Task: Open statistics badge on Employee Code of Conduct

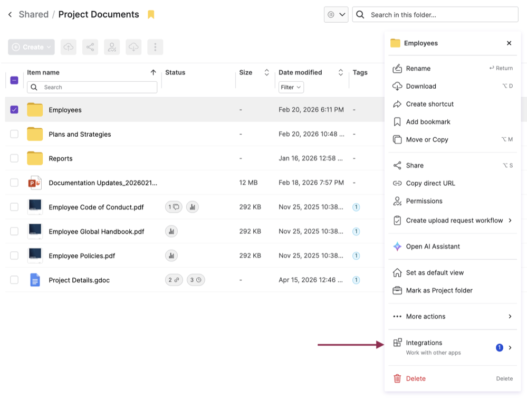Action: click(193, 207)
